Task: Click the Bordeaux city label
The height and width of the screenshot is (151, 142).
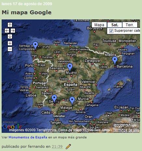Action: click(94, 28)
